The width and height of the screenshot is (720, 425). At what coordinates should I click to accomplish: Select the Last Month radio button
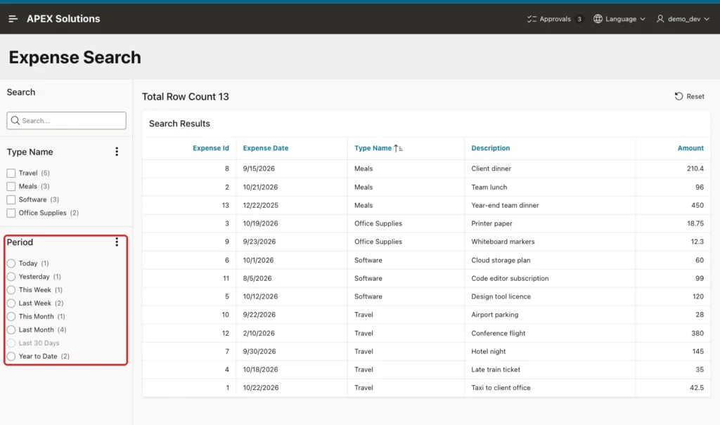click(x=11, y=330)
